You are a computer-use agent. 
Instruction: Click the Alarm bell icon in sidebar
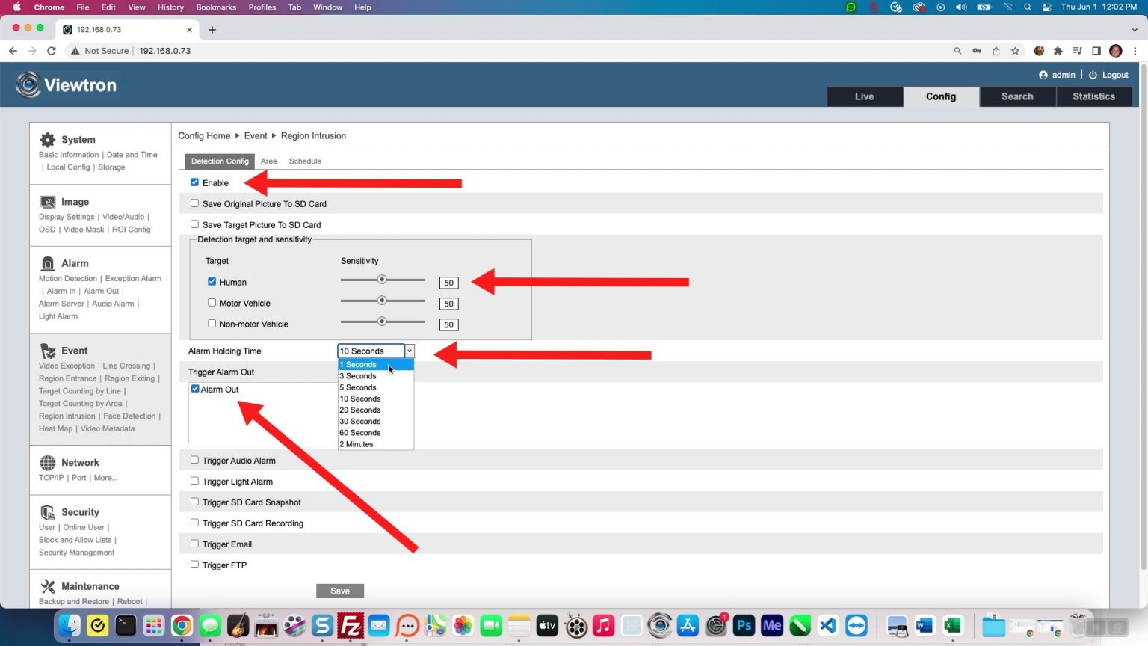[46, 262]
